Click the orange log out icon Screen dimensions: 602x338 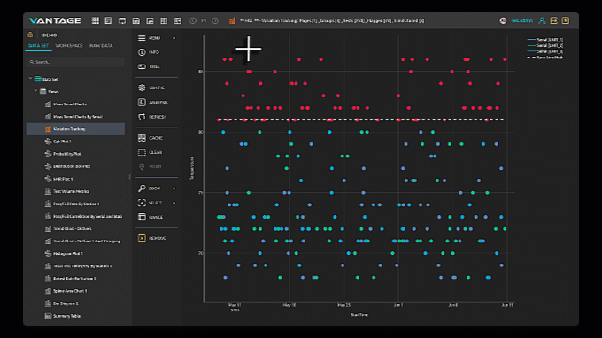pos(553,20)
